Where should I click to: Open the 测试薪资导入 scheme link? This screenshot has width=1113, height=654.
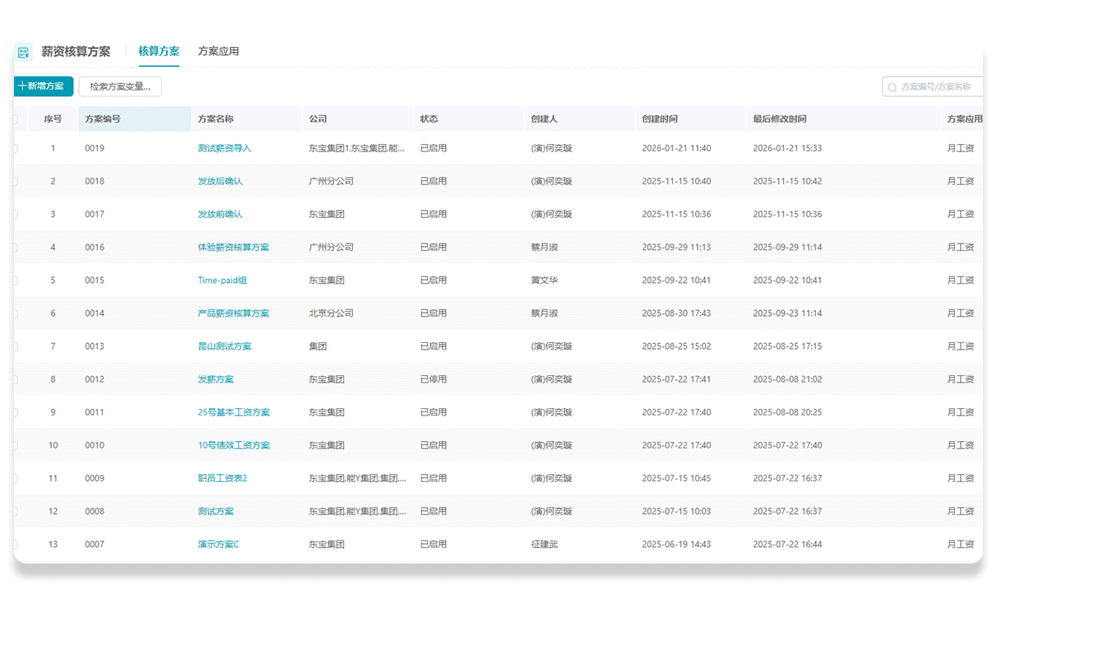pyautogui.click(x=225, y=149)
